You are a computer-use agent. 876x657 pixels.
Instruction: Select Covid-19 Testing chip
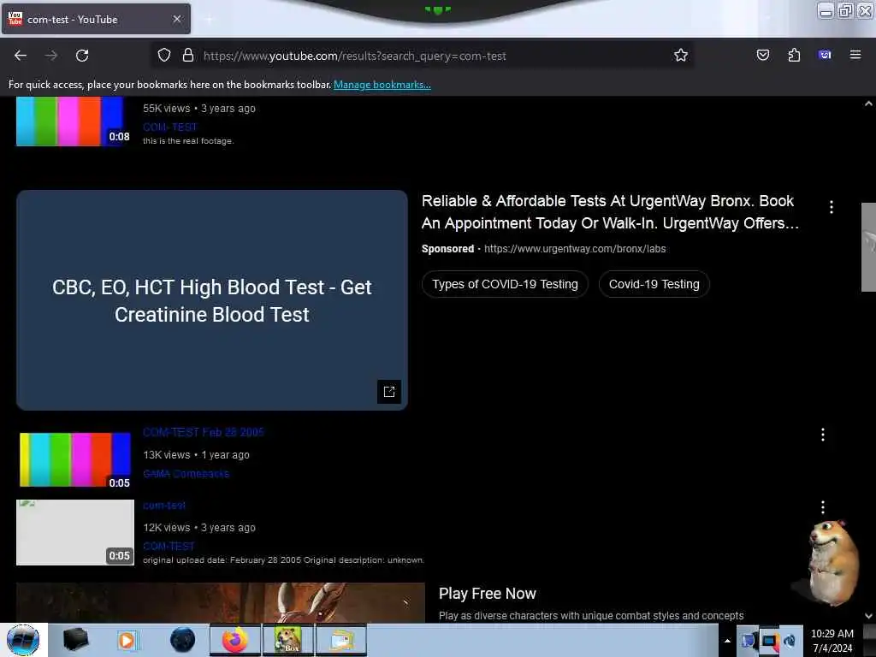(654, 284)
